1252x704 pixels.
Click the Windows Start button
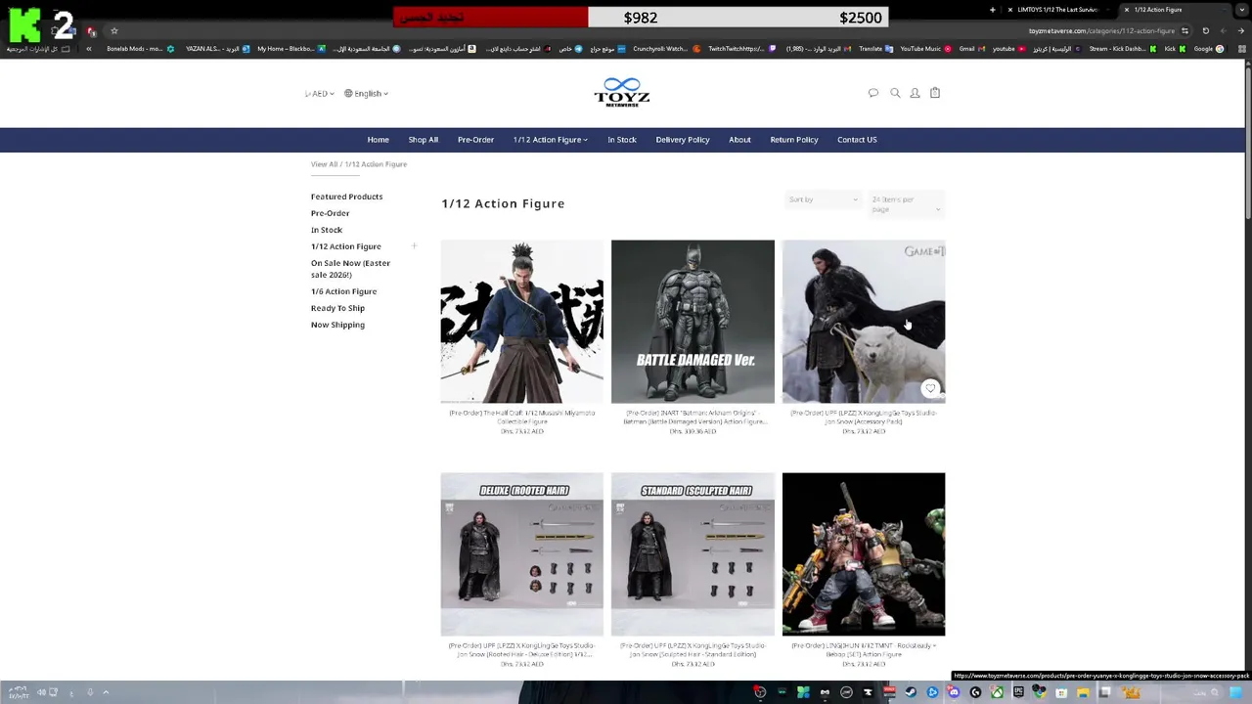(x=1235, y=692)
